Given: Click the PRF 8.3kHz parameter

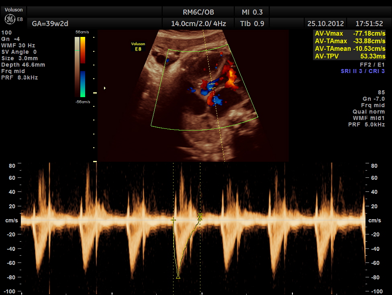Looking at the screenshot, I should pyautogui.click(x=20, y=77).
